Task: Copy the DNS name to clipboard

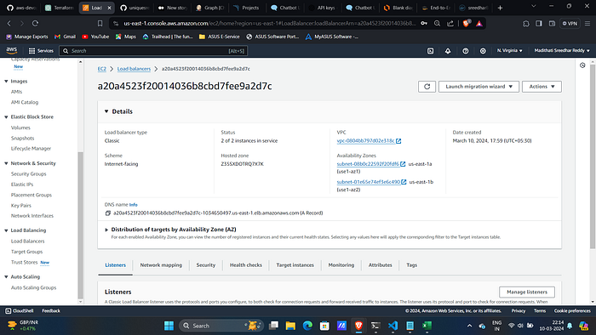Action: pyautogui.click(x=108, y=213)
